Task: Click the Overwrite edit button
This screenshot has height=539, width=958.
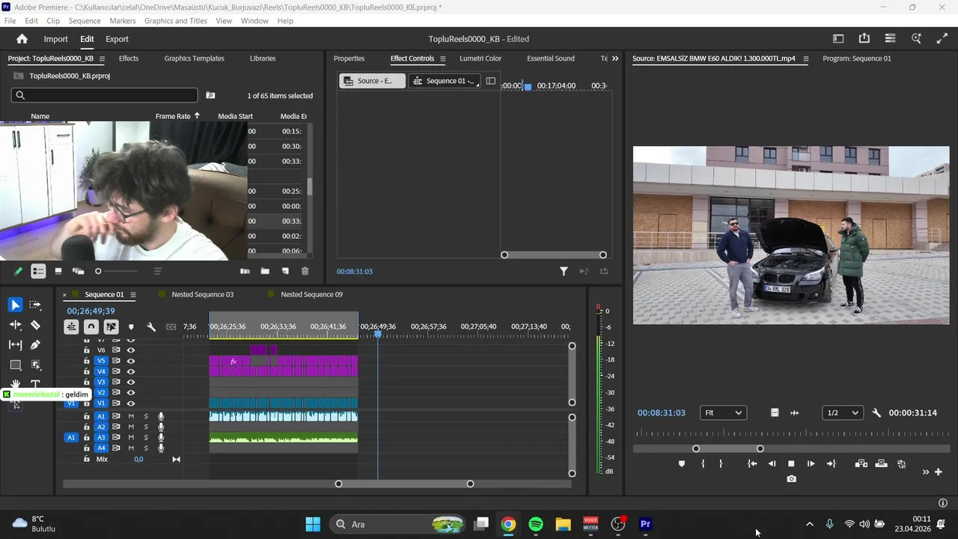Action: pos(881,464)
